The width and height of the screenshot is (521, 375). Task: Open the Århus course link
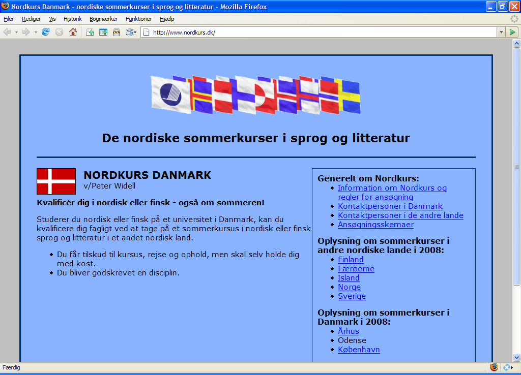coord(348,331)
